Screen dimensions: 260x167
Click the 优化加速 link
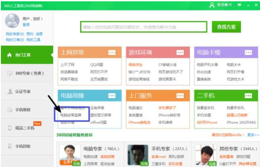pyautogui.click(x=204, y=72)
